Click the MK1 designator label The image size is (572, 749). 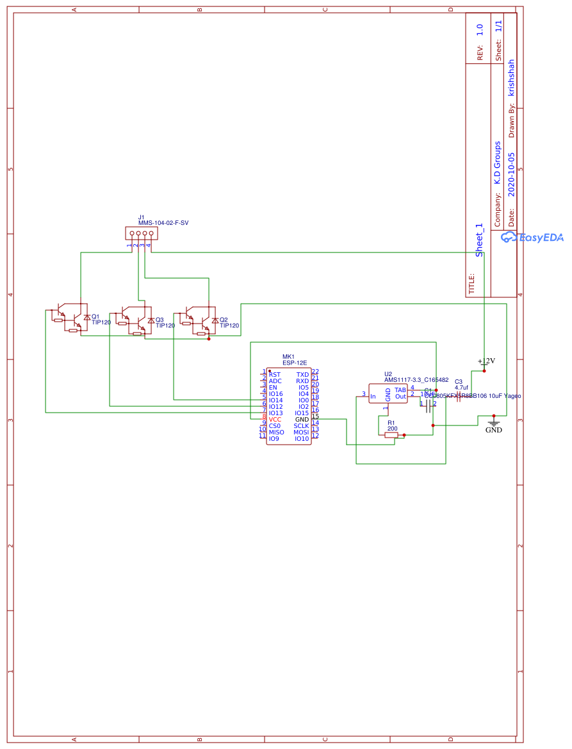(x=288, y=357)
